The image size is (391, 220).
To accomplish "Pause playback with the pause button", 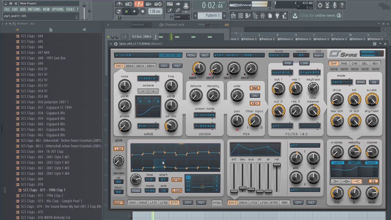I will point(126,12).
